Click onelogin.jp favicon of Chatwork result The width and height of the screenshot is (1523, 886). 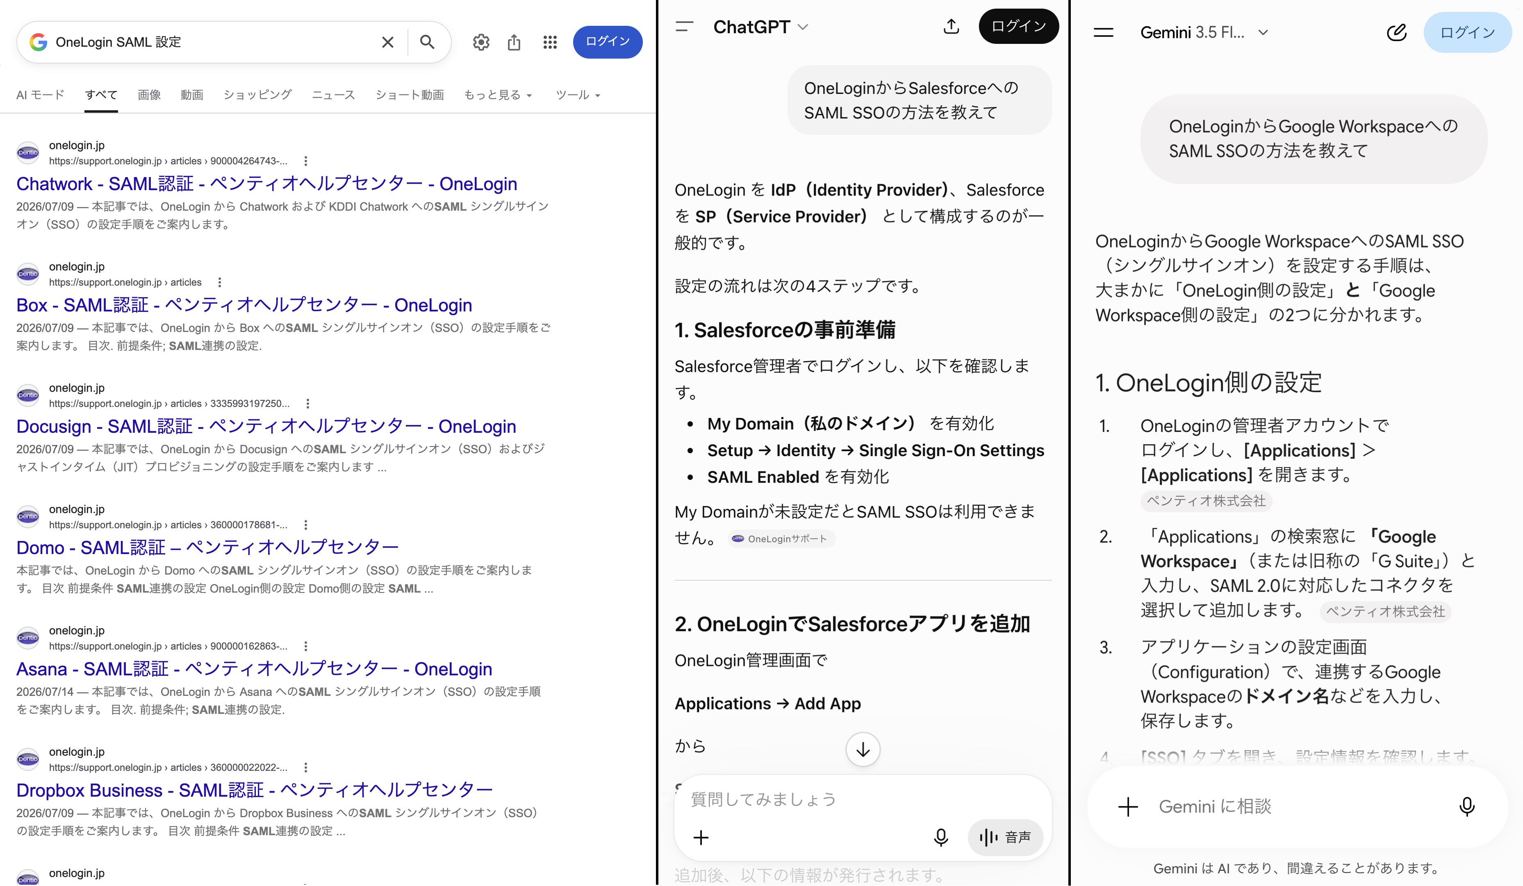click(x=28, y=153)
